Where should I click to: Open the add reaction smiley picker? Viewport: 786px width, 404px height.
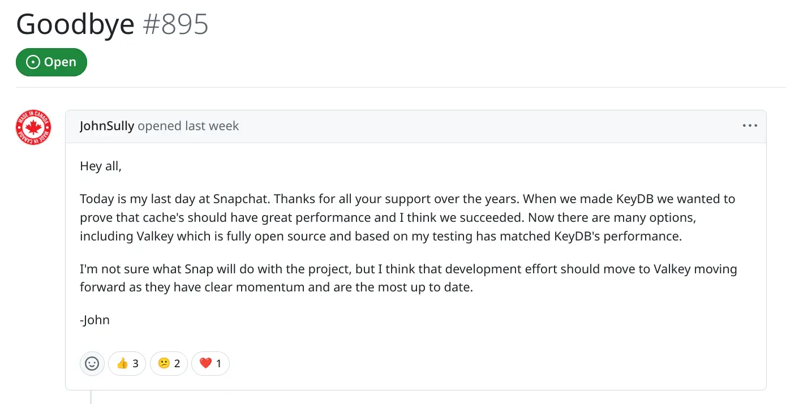[x=92, y=363]
